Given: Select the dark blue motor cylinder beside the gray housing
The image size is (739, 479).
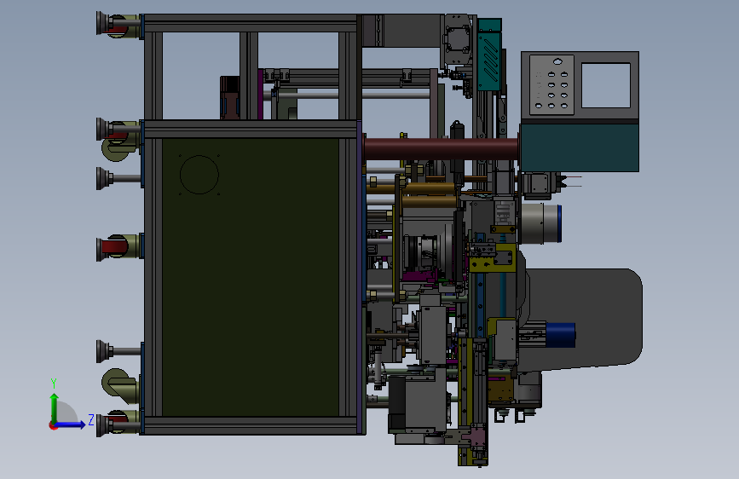Looking at the screenshot, I should (561, 335).
